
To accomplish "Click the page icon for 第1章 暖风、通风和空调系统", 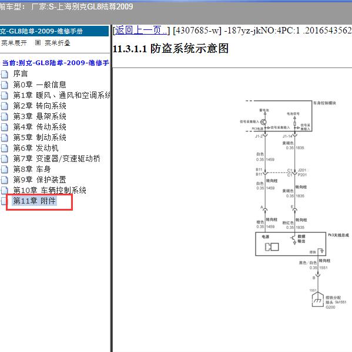I will tap(4, 96).
